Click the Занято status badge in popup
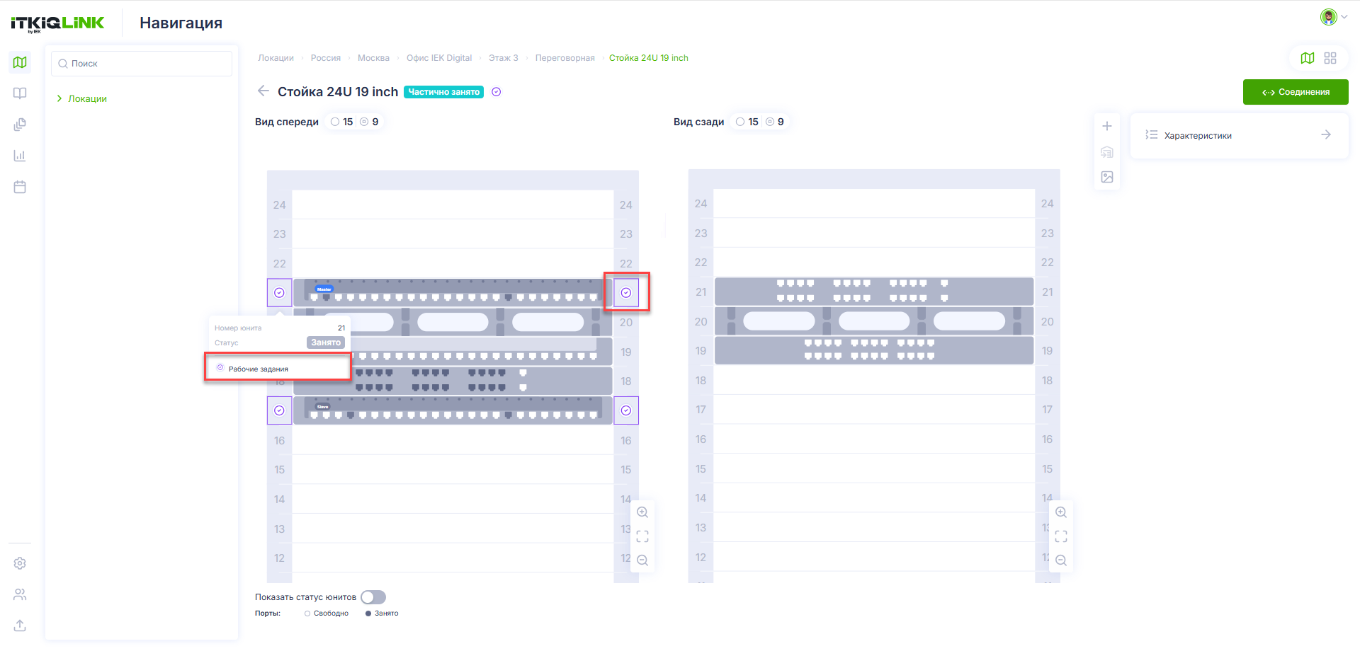This screenshot has width=1360, height=651. (326, 342)
